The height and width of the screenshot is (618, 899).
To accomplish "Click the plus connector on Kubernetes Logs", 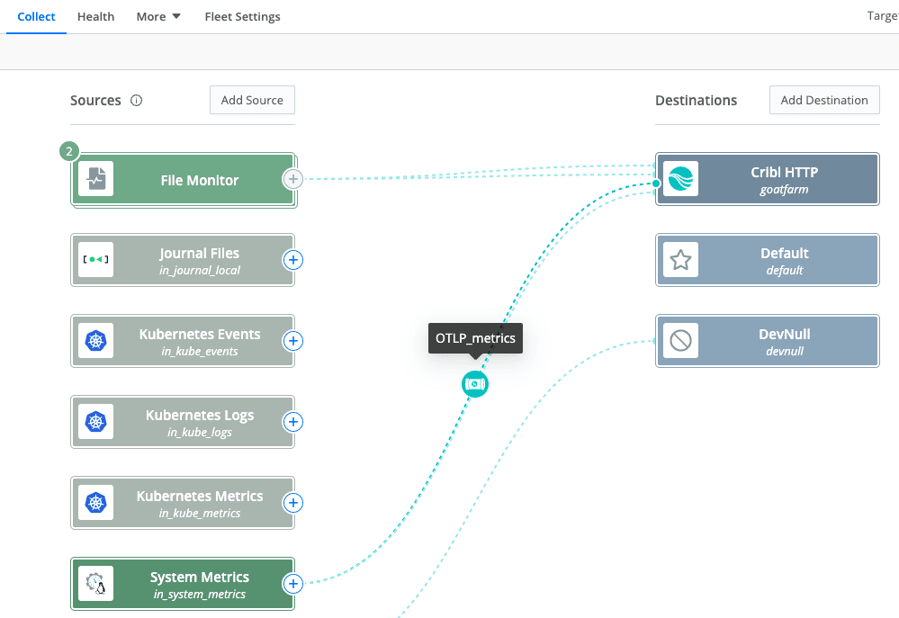I will [x=293, y=422].
